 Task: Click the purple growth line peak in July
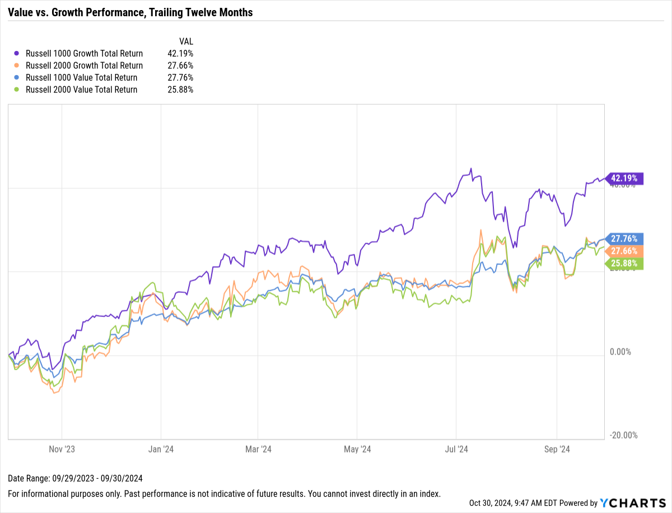[470, 169]
